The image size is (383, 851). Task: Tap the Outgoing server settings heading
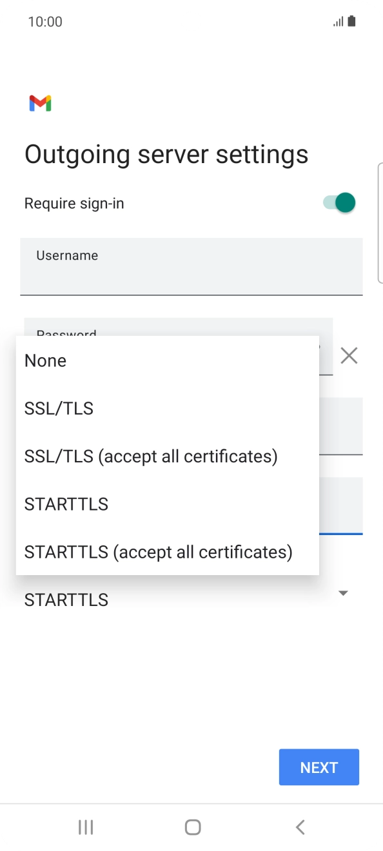166,155
